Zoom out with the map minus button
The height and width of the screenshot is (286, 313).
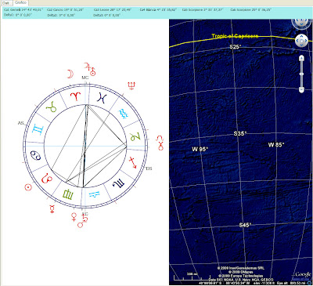pos(301,90)
